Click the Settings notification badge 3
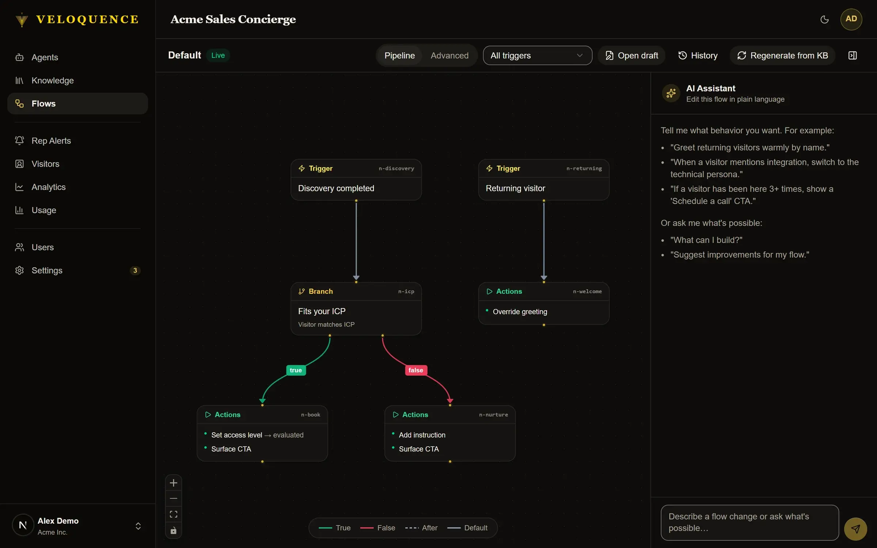This screenshot has height=548, width=877. tap(135, 270)
